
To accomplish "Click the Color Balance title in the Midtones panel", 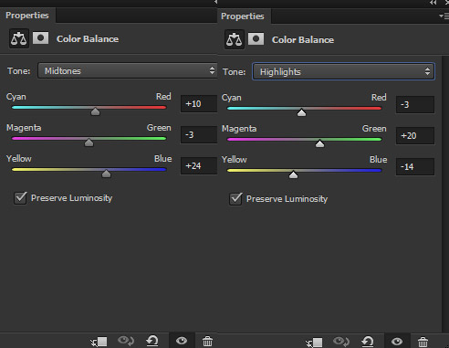I will coord(88,39).
